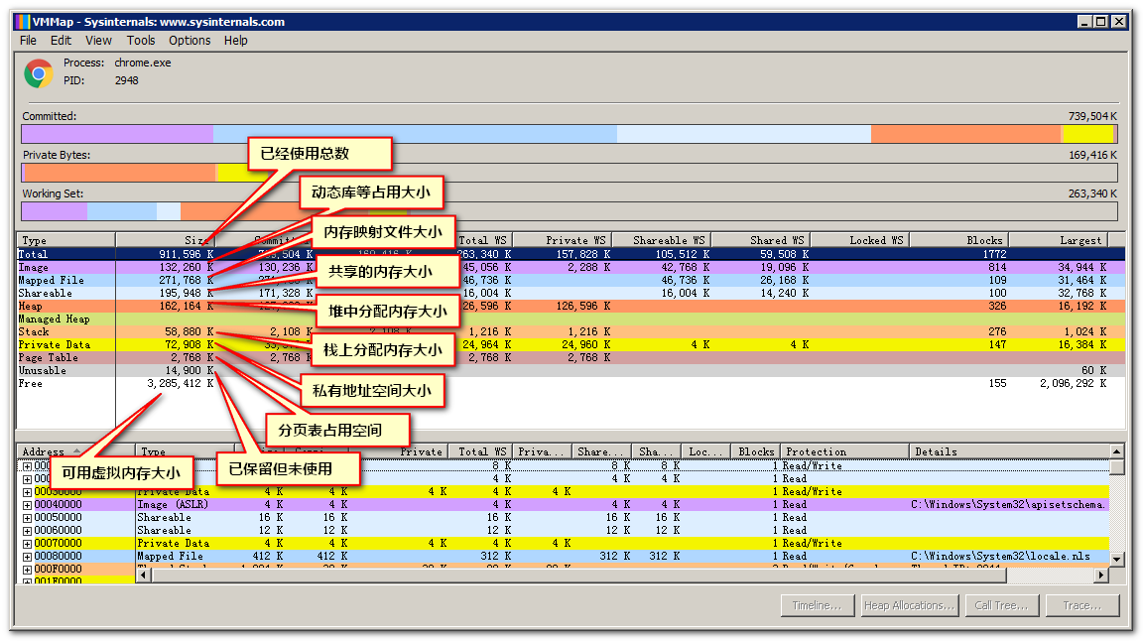Screen dimensions: 1143x641
Task: Minimize the VMMap window
Action: tap(1084, 22)
